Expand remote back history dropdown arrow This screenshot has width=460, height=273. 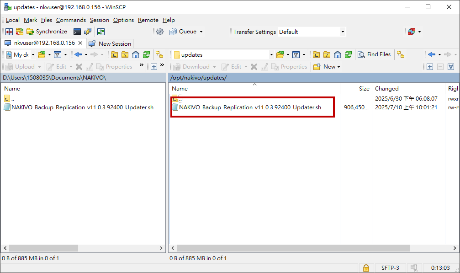pyautogui.click(x=439, y=54)
